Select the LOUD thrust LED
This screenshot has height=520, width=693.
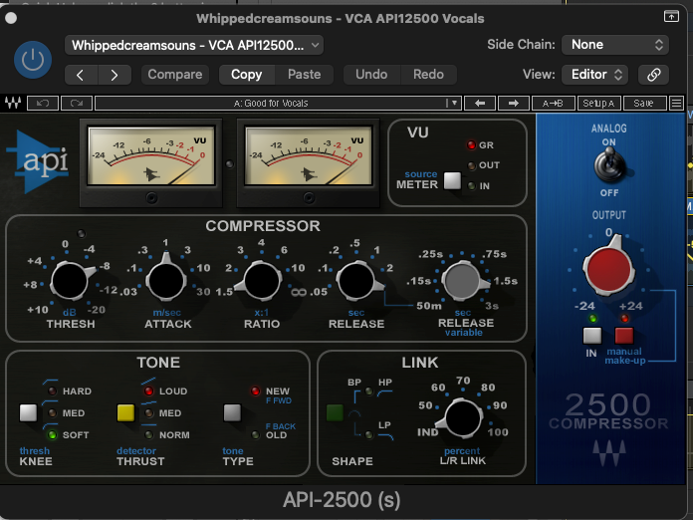pos(149,390)
